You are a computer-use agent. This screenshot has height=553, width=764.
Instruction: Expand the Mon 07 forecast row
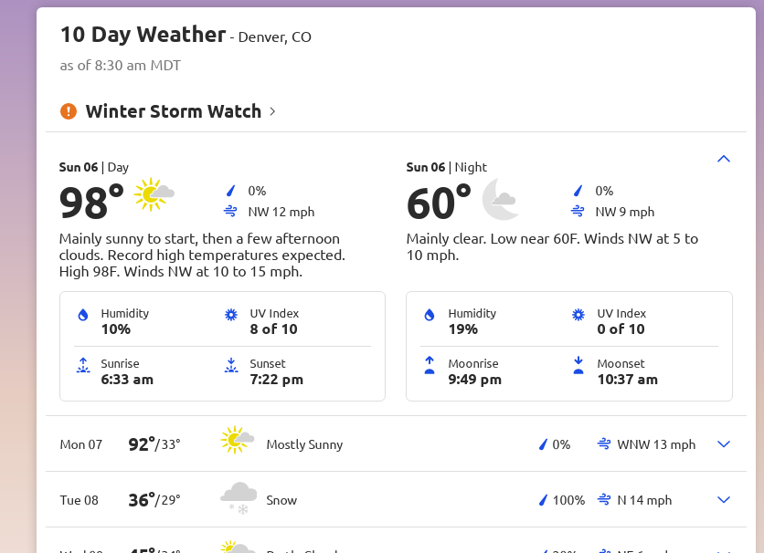pyautogui.click(x=724, y=444)
